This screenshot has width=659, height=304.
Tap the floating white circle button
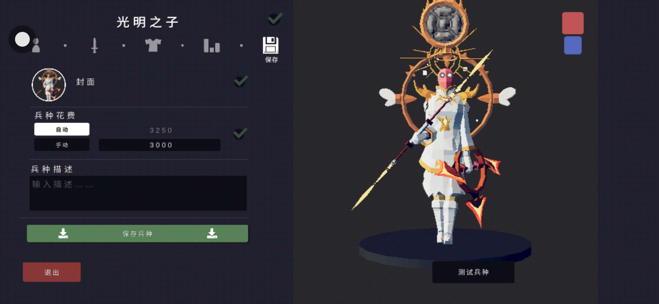tap(22, 39)
